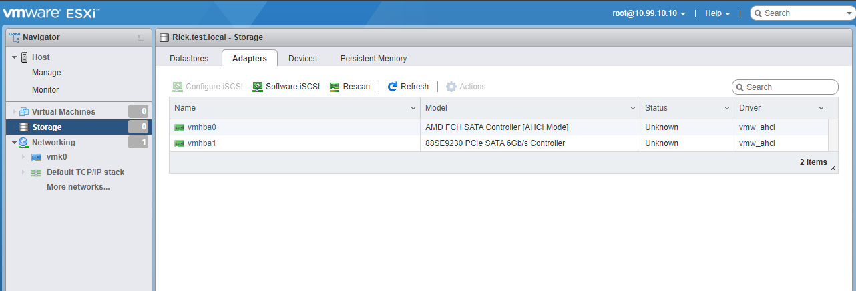
Task: Click the table resize grip handle
Action: pyautogui.click(x=833, y=168)
